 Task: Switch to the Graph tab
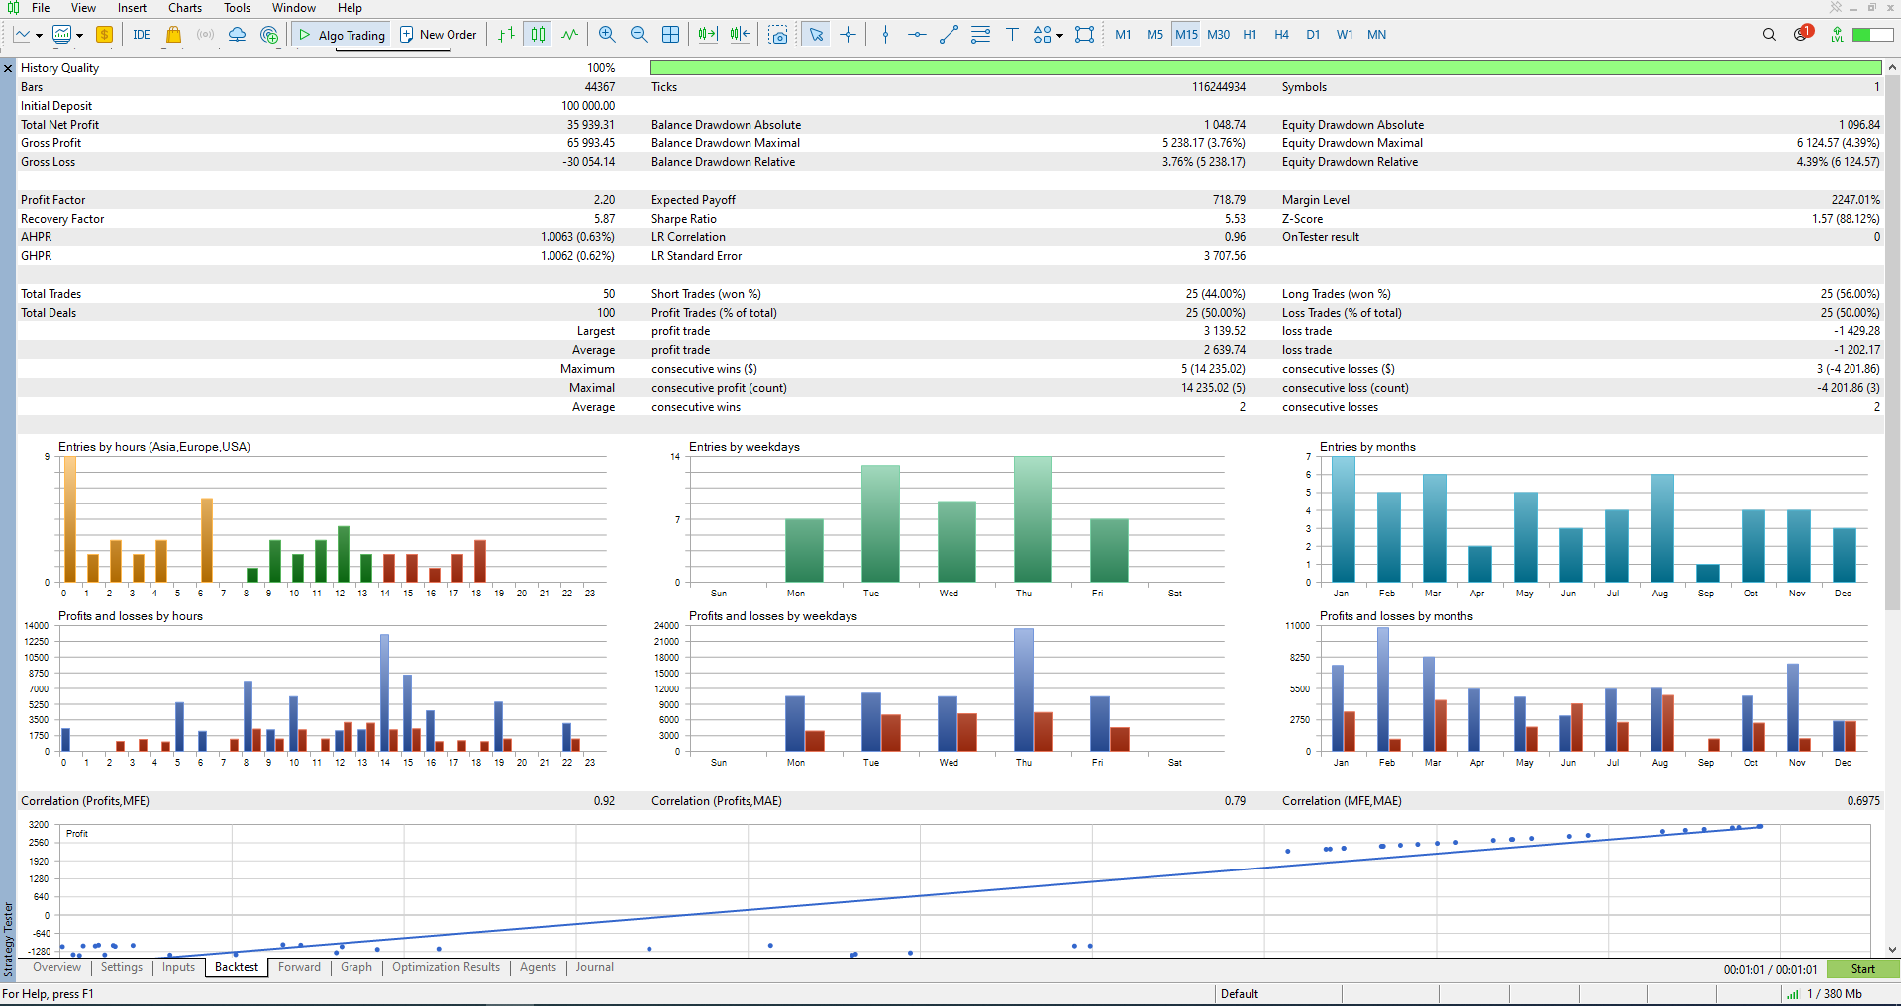click(356, 968)
